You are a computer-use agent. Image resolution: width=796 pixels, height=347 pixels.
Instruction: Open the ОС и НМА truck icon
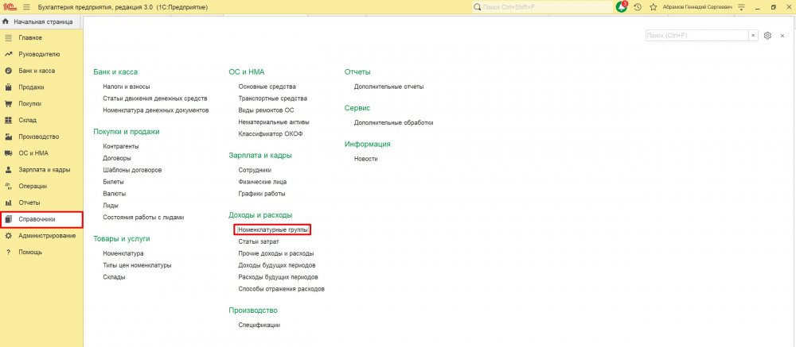(8, 153)
